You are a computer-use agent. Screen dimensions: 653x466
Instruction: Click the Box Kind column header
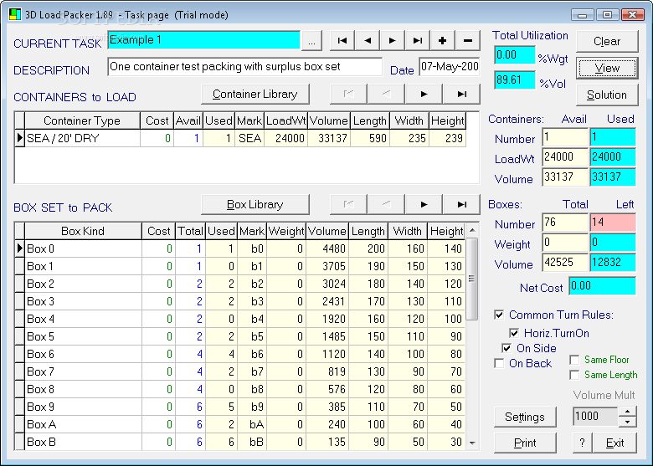coord(83,231)
